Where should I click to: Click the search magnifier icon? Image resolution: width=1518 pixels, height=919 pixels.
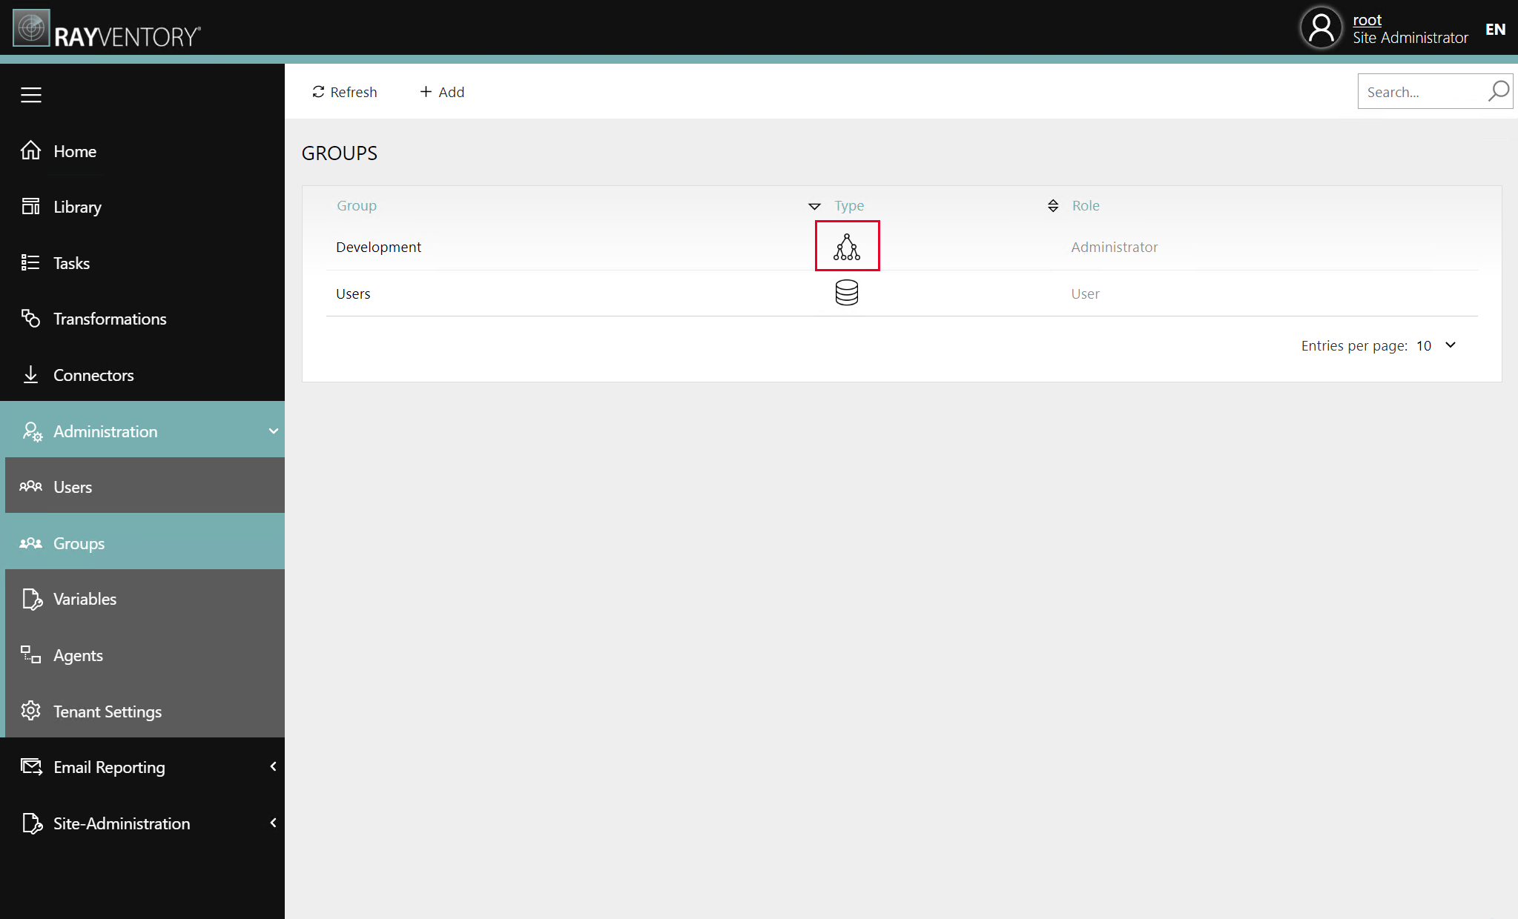(x=1496, y=91)
